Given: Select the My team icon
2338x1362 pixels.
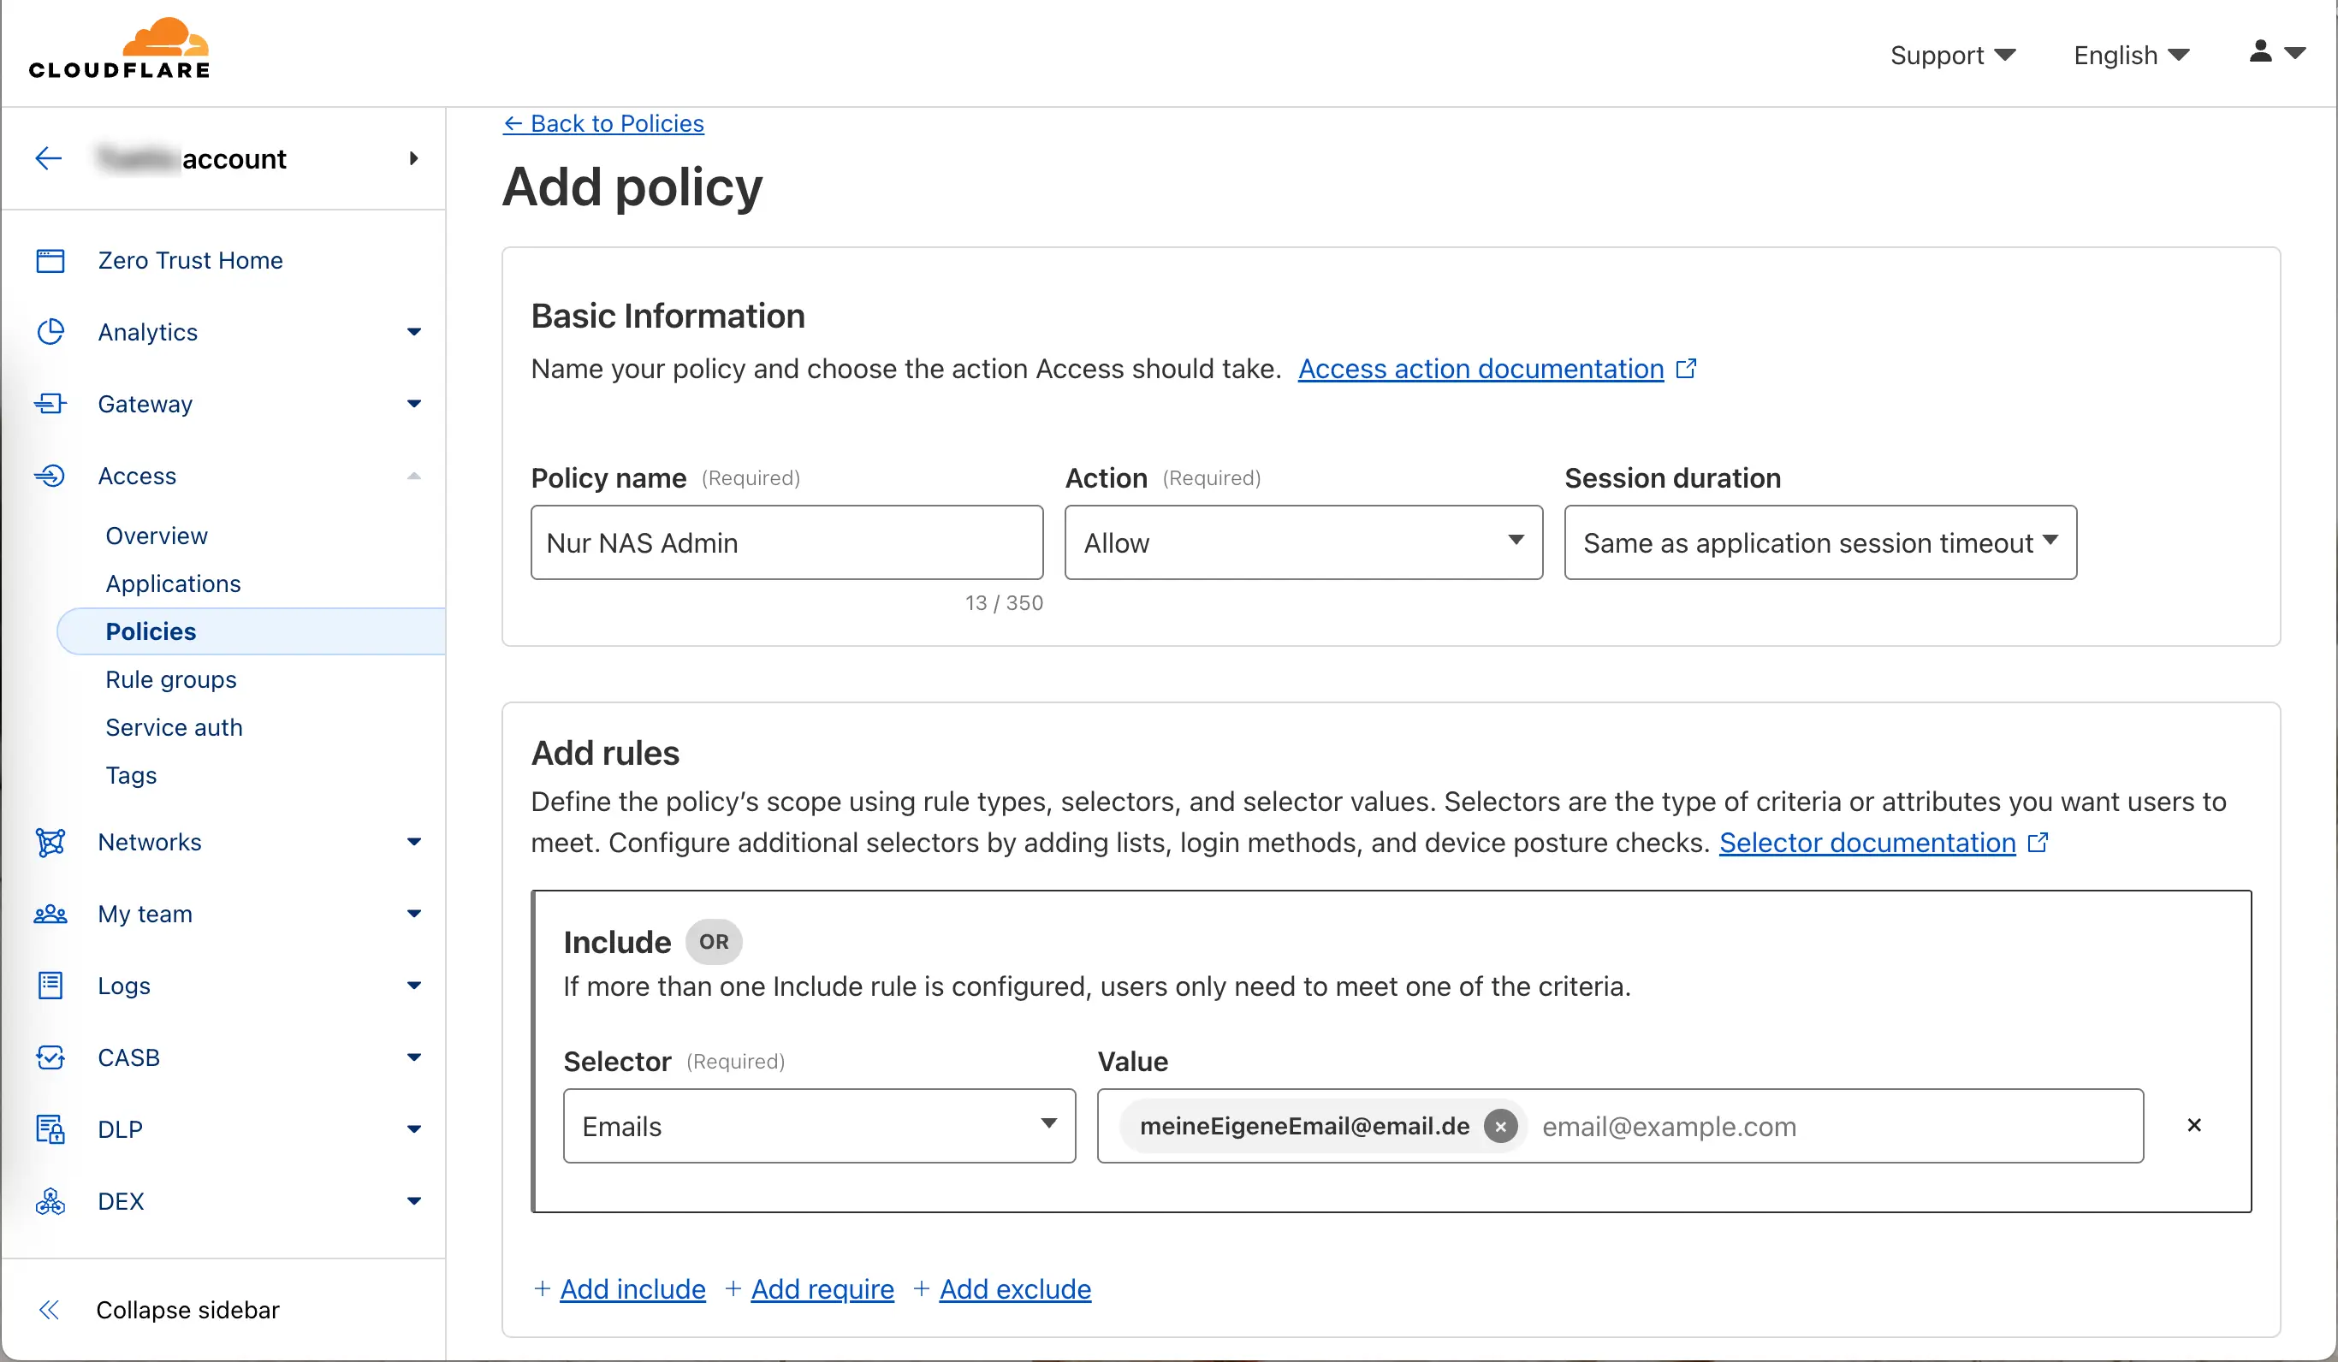Looking at the screenshot, I should click(x=50, y=914).
